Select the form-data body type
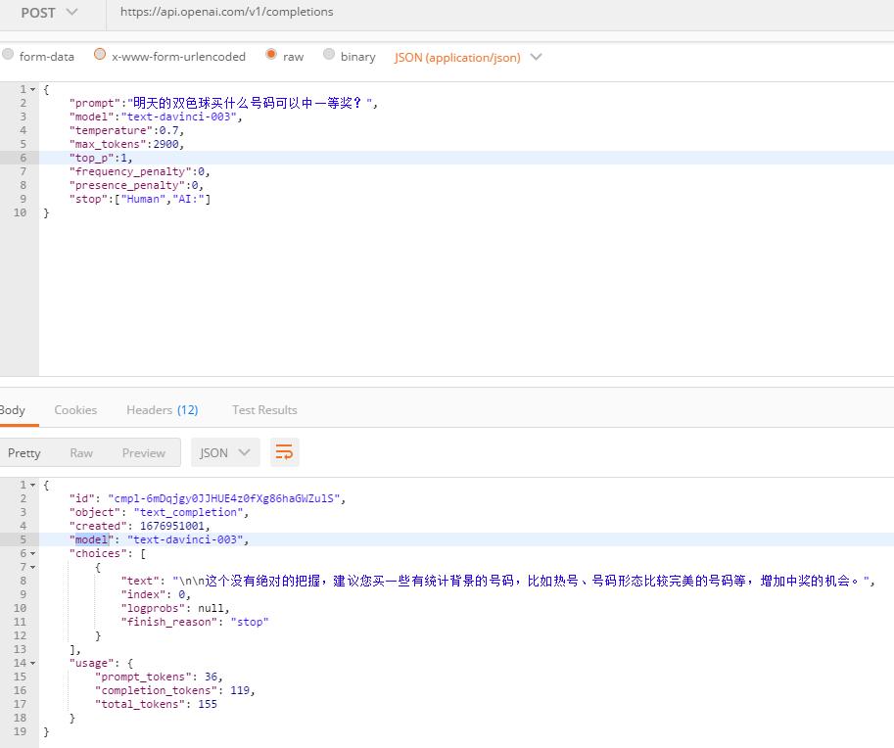894x748 pixels. 9,56
